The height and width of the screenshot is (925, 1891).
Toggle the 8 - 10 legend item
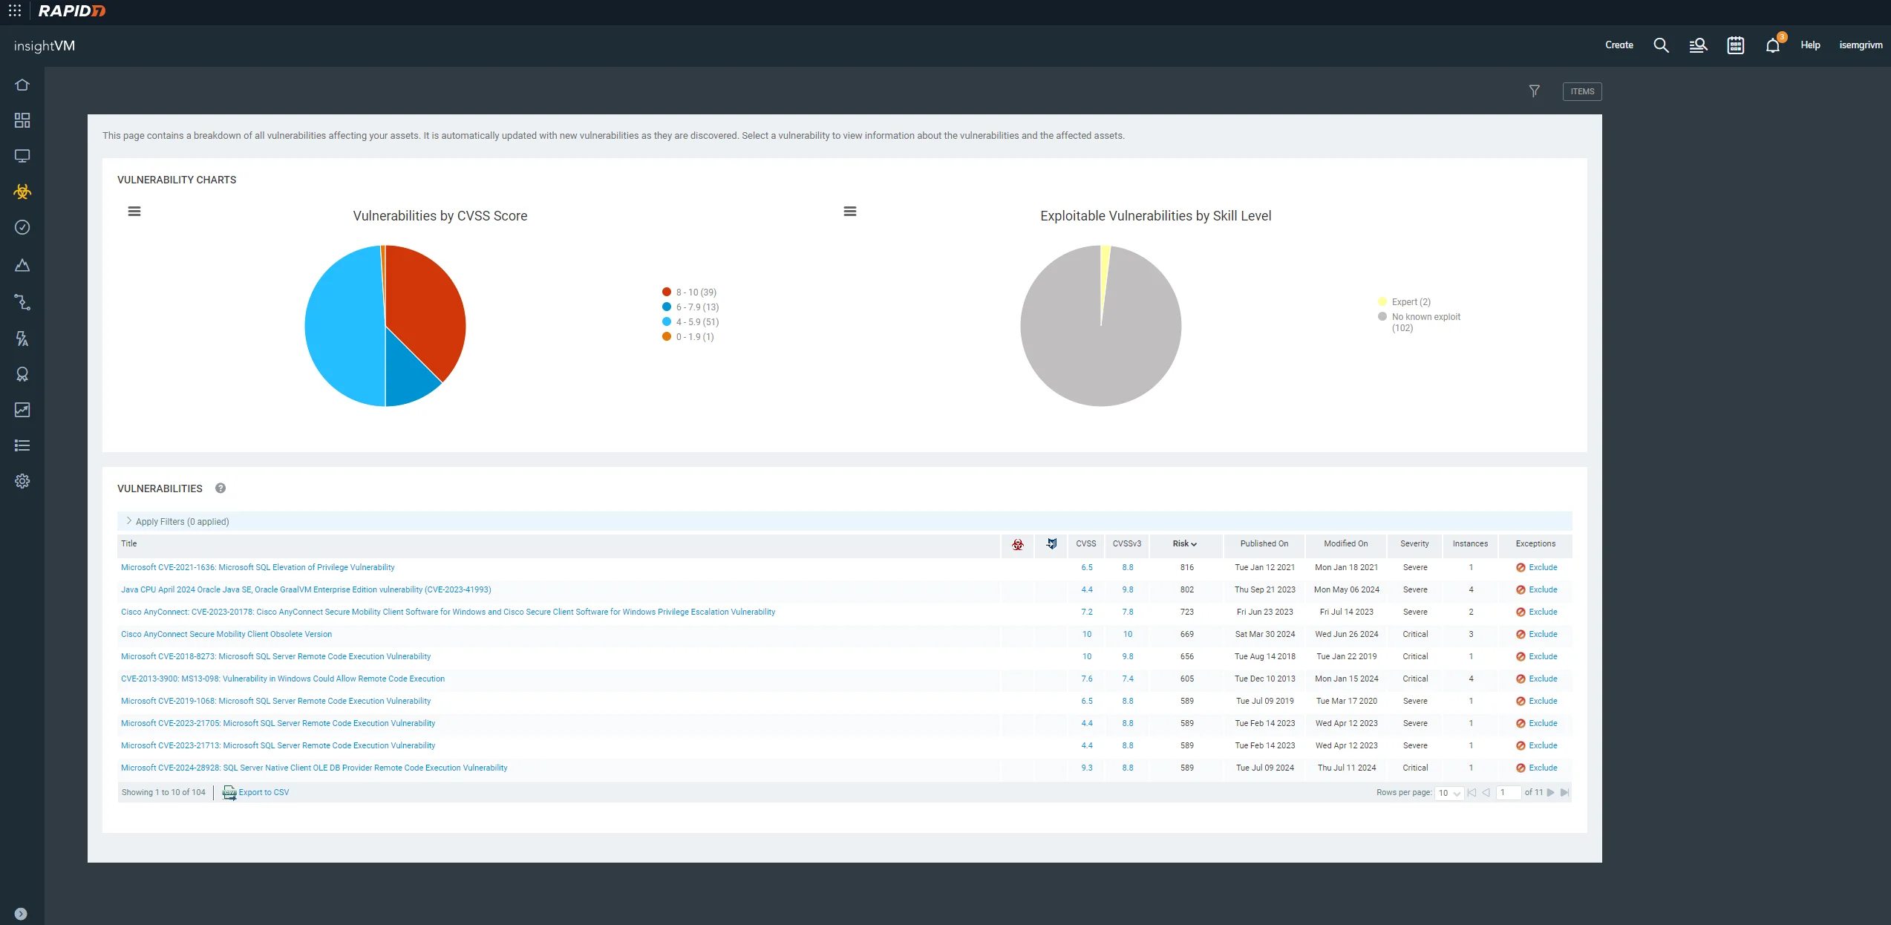[x=690, y=292]
